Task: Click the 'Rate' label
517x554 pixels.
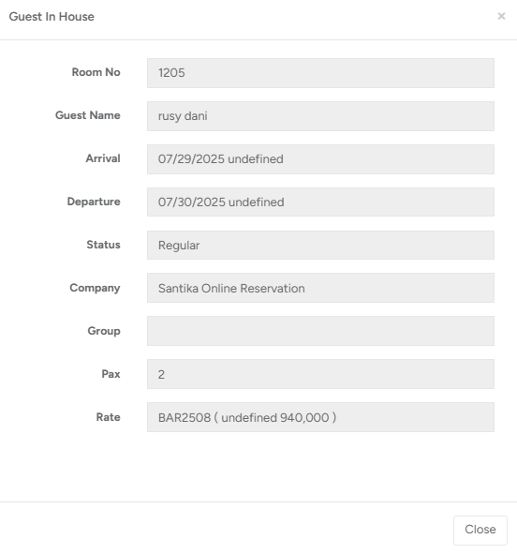Action: 109,417
